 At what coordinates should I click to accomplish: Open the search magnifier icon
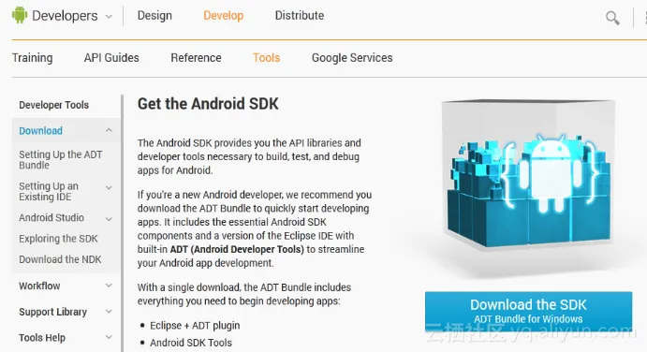coord(612,18)
